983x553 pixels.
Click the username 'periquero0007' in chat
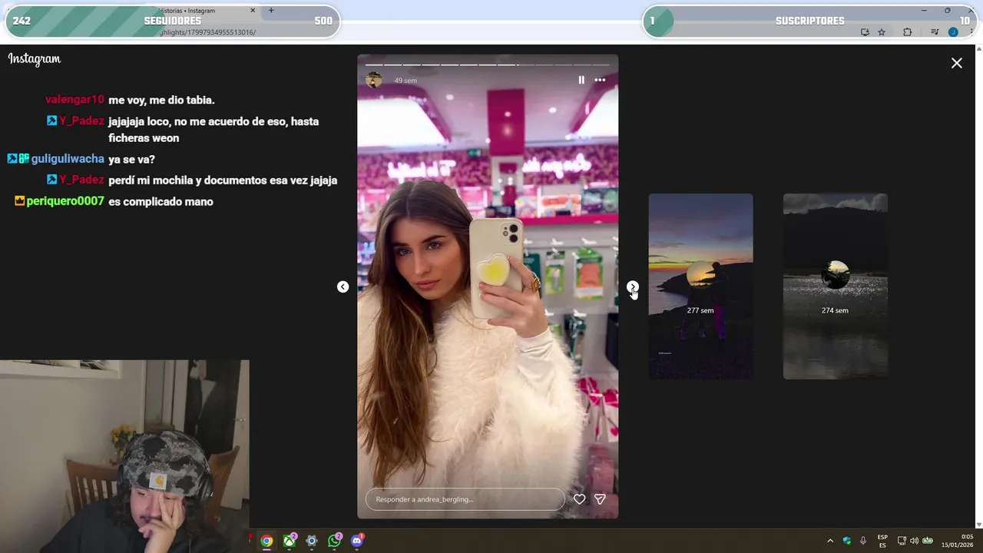click(65, 201)
